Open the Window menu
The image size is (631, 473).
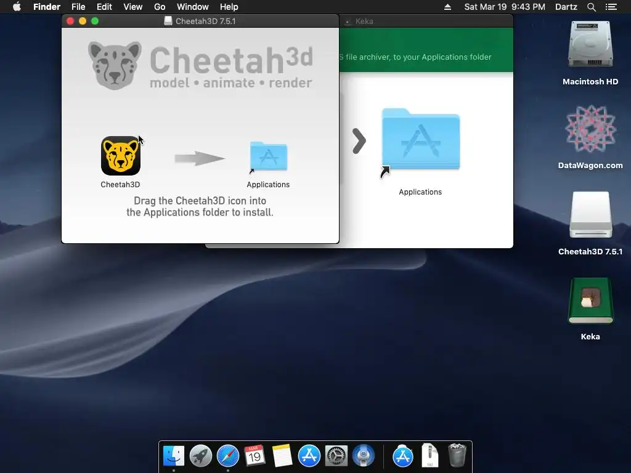click(x=193, y=7)
